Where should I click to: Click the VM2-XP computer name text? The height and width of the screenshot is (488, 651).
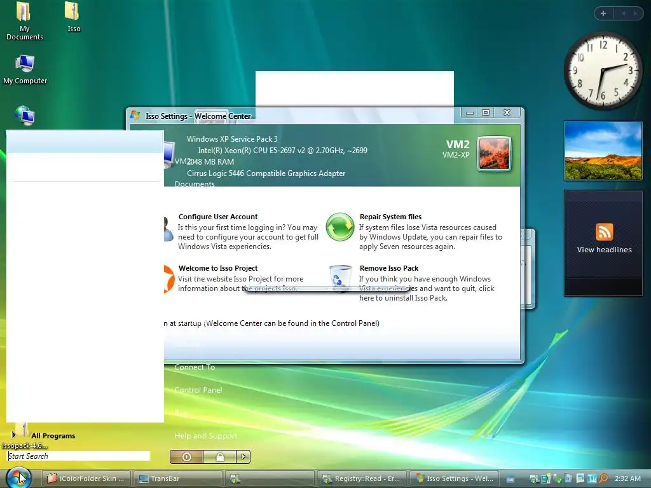pos(456,155)
